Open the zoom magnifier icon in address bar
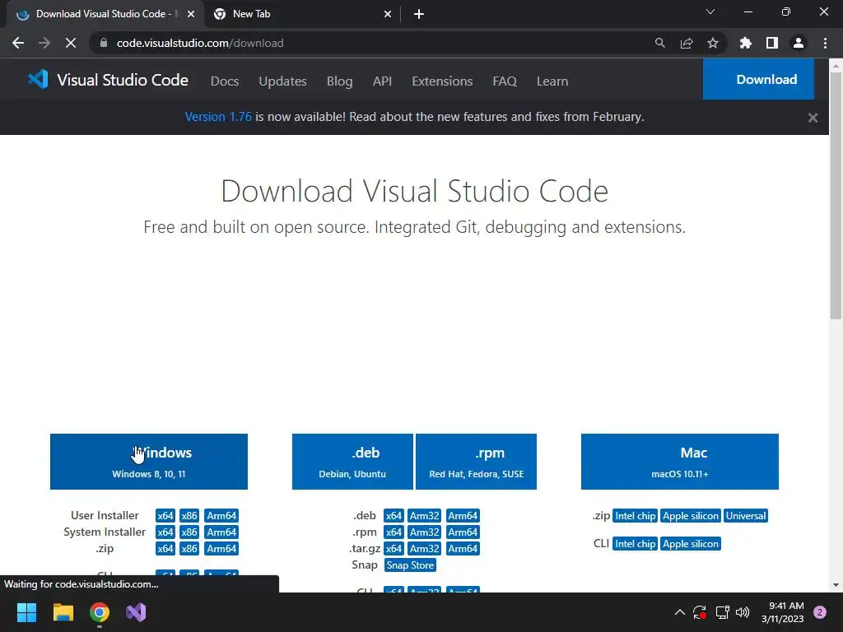843x632 pixels. [x=659, y=43]
